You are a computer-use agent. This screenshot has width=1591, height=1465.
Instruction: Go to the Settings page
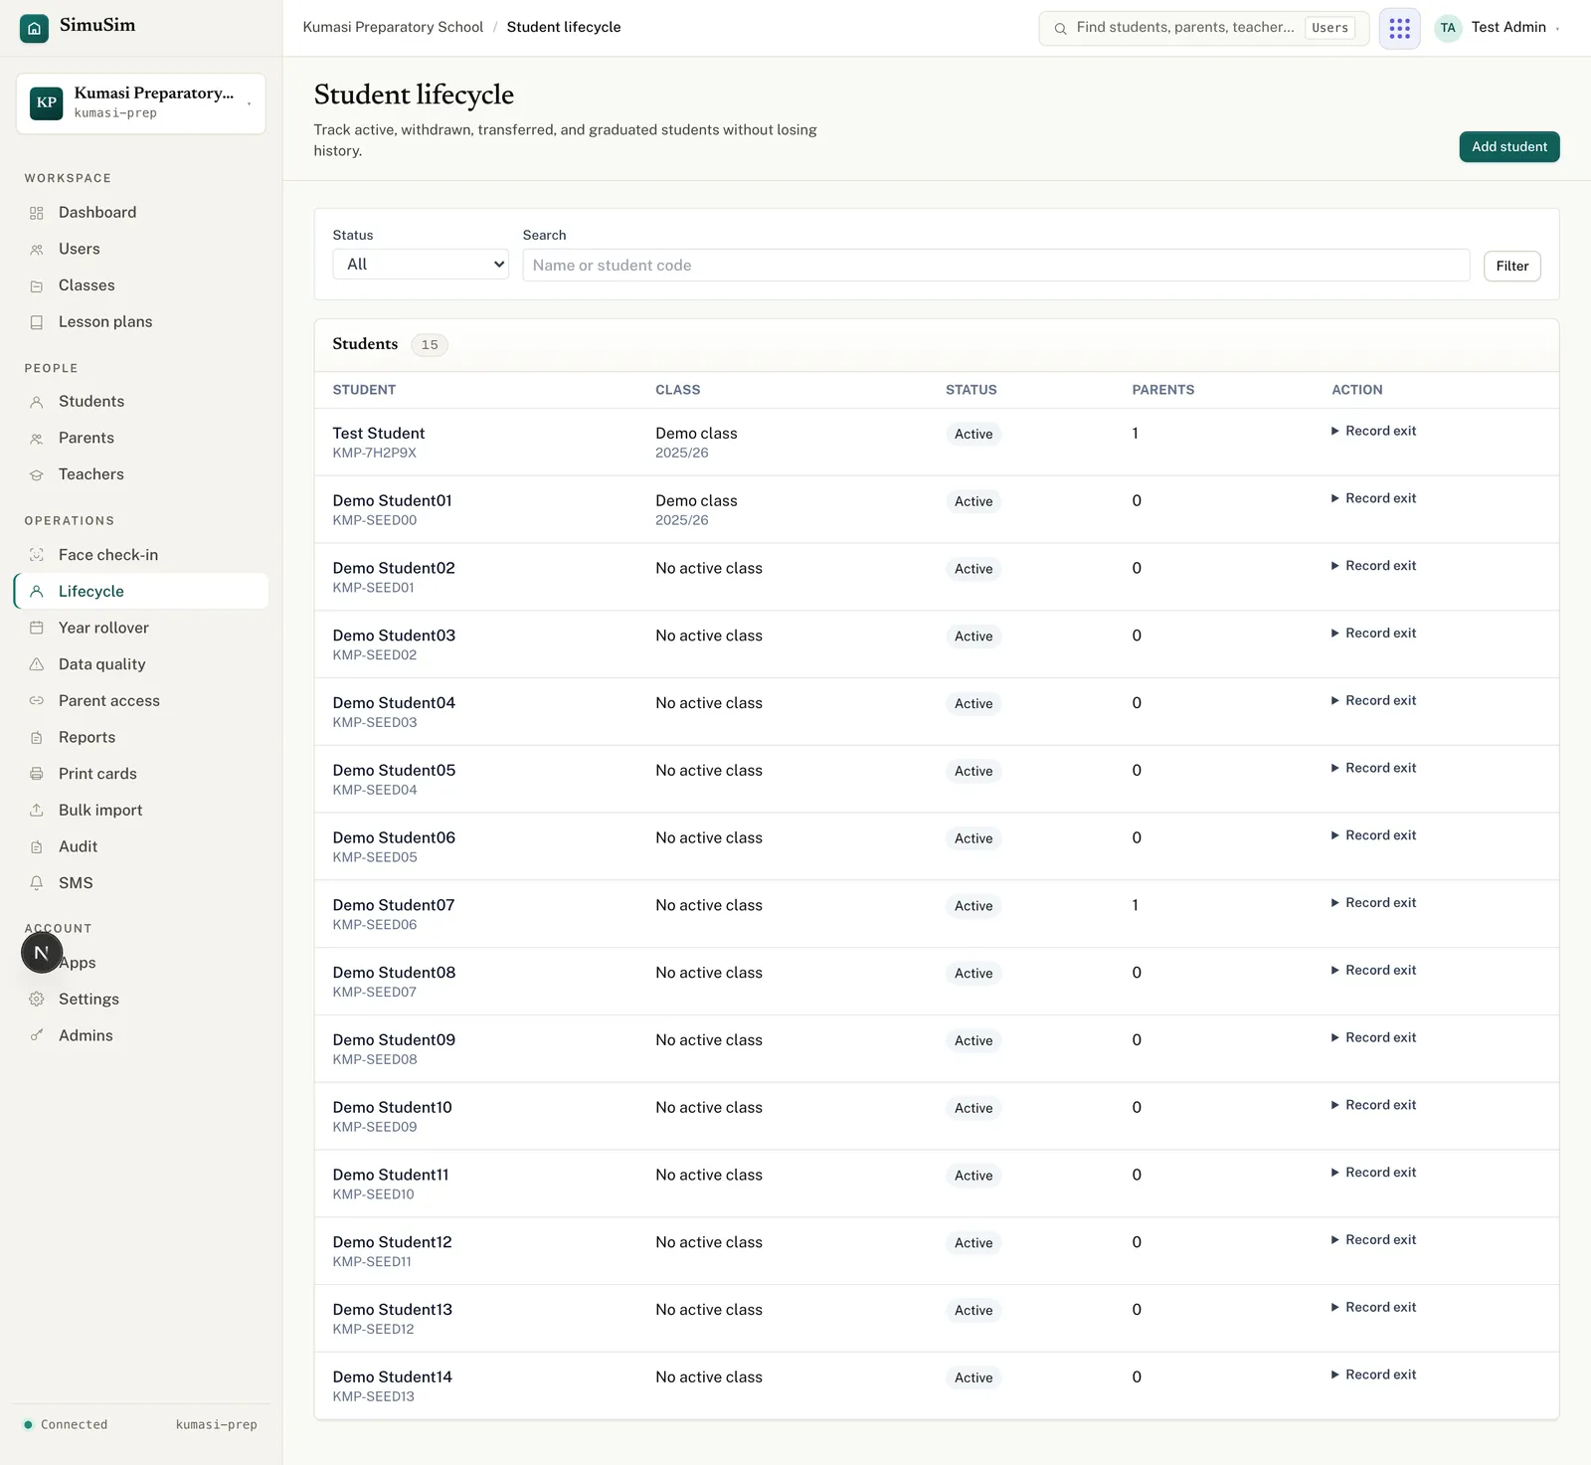(141, 1000)
